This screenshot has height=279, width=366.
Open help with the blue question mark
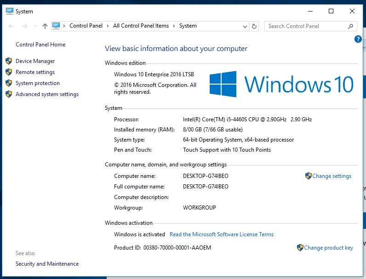pos(358,39)
